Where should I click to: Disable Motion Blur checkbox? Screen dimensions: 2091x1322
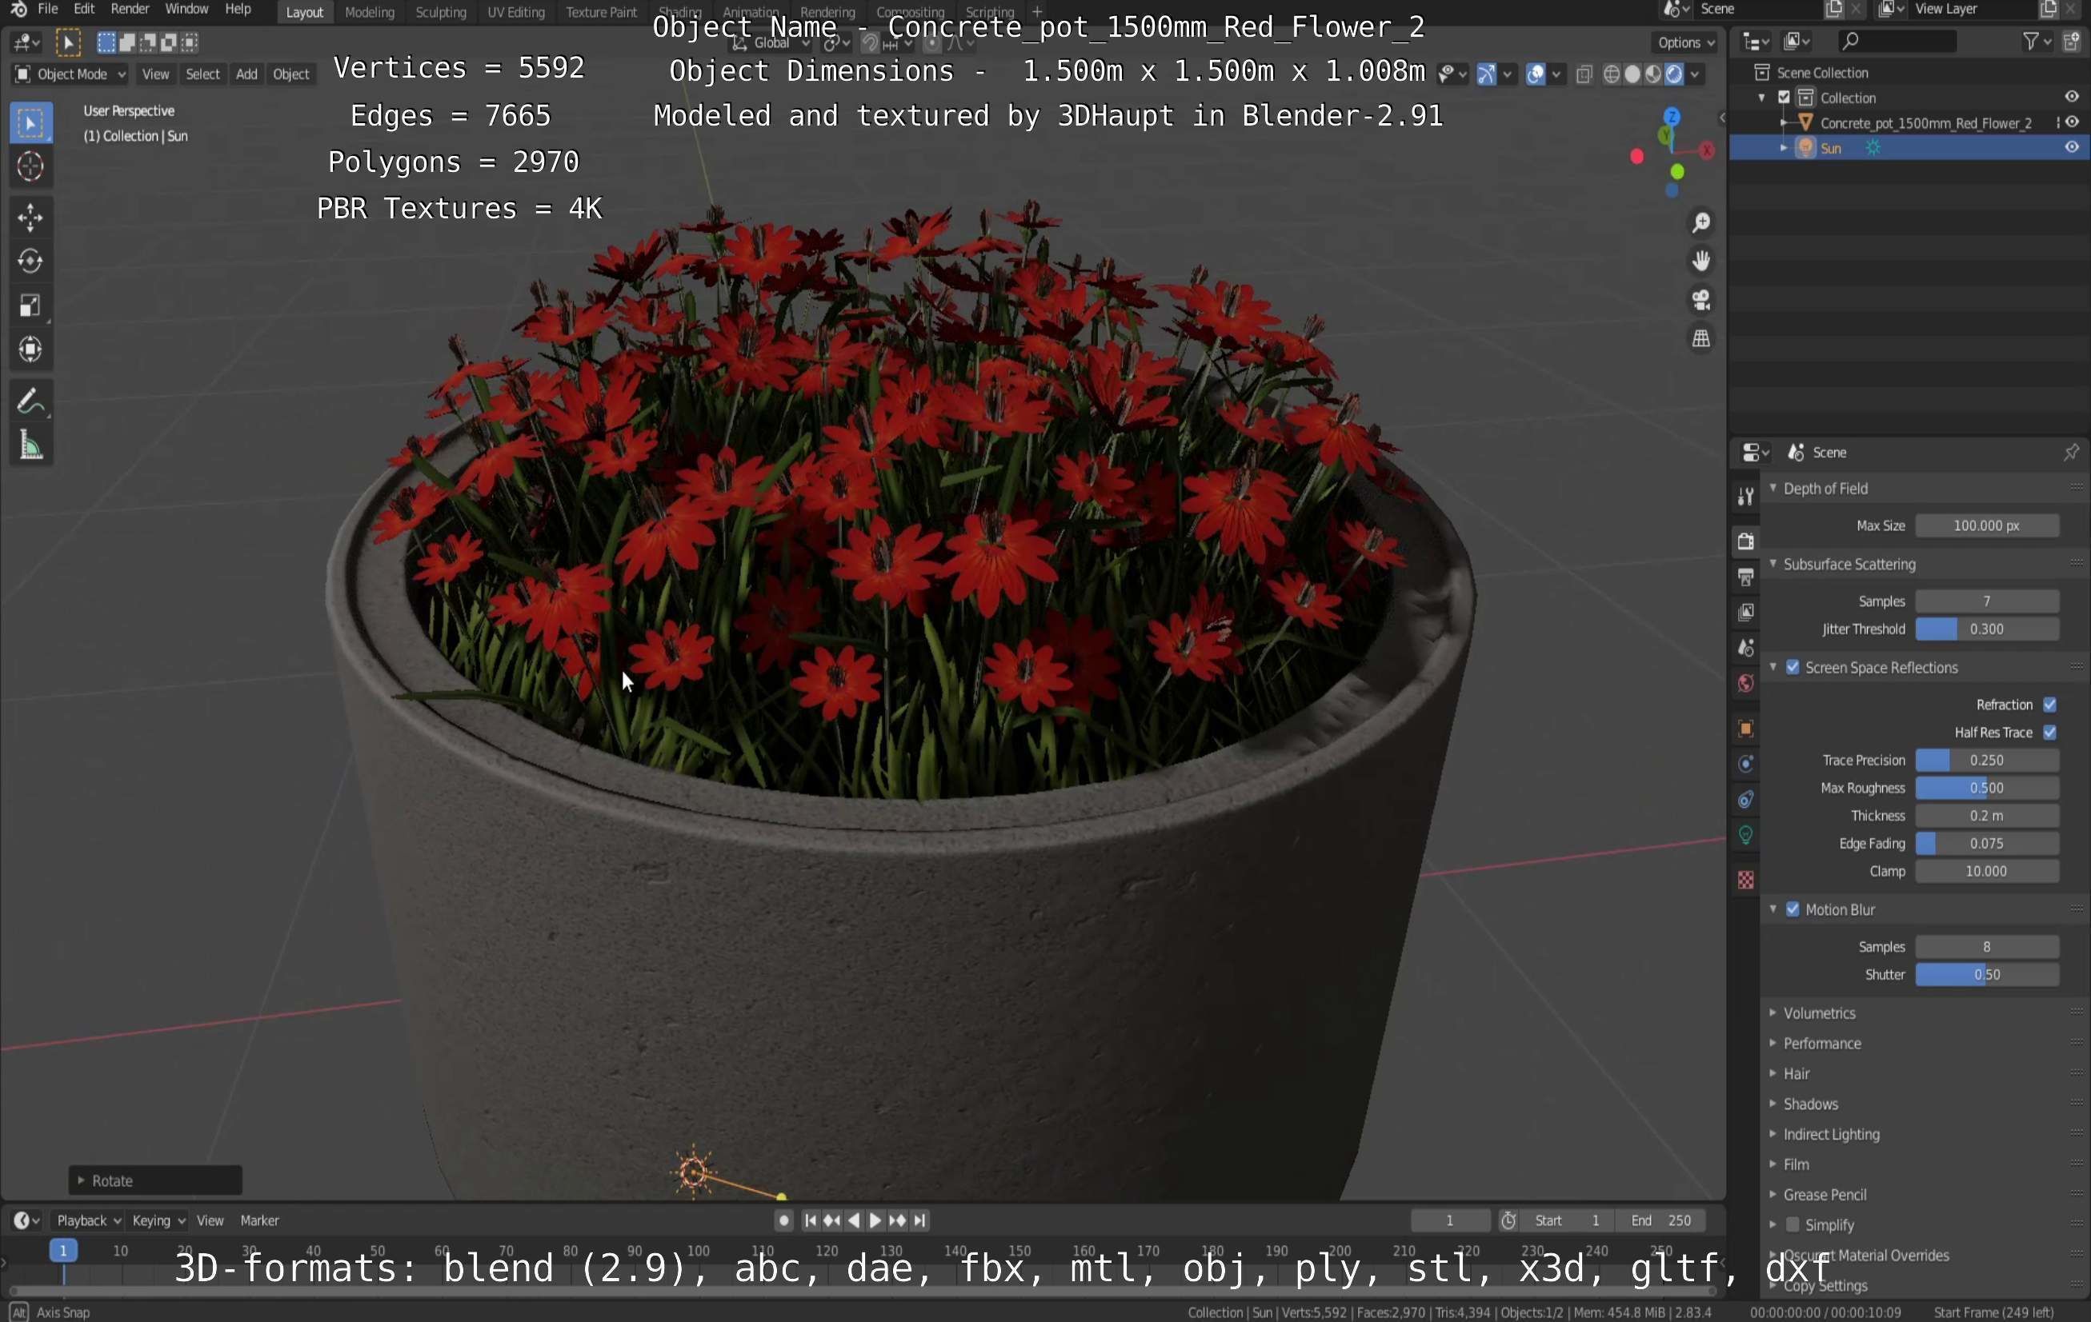click(1793, 909)
